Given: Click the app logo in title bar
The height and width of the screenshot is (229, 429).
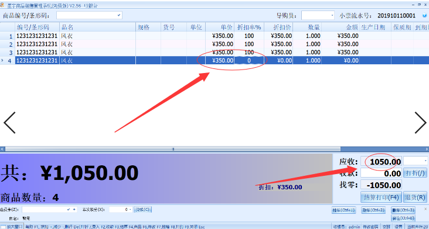Looking at the screenshot, I should [2, 5].
